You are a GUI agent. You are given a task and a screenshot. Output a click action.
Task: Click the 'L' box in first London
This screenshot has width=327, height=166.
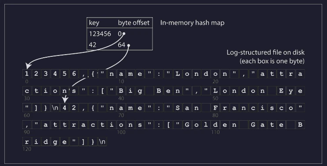(x=178, y=74)
